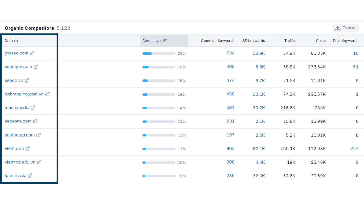
Task: Open external link icon beside seongon.com
Action: tap(36, 67)
